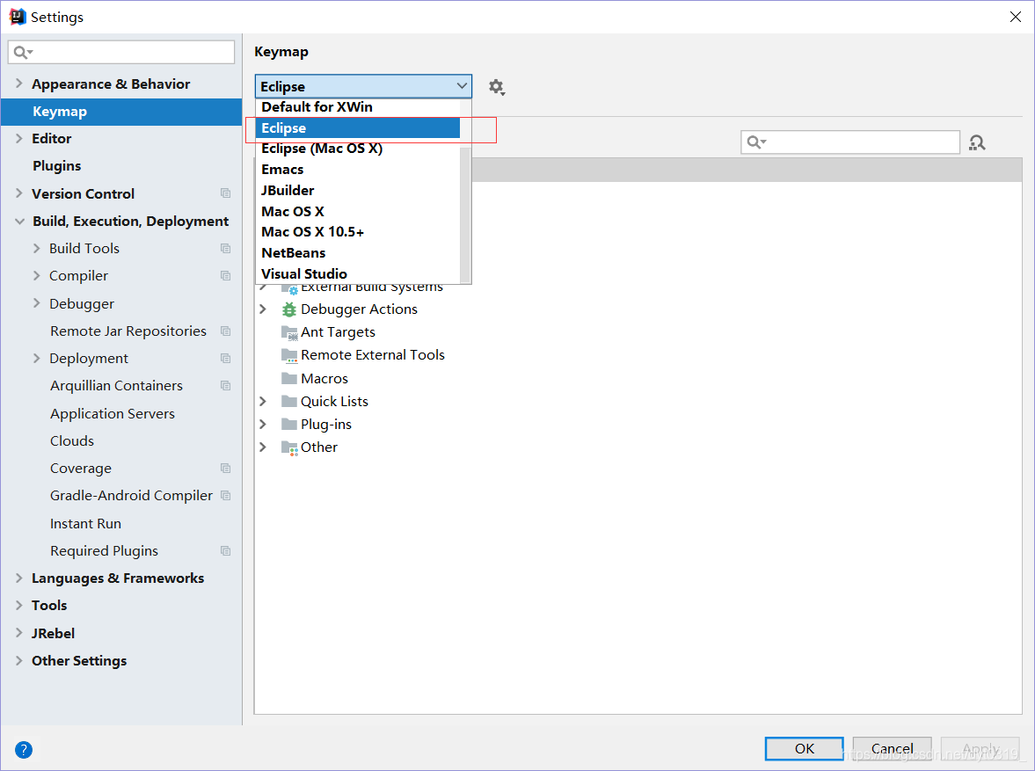The height and width of the screenshot is (771, 1035).
Task: Open the keymap gear actions menu
Action: click(496, 87)
